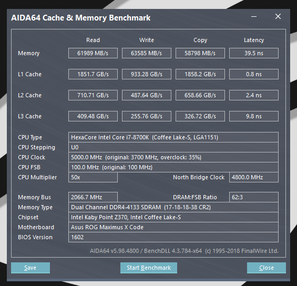The width and height of the screenshot is (297, 286).
Task: Click the Read column header
Action: pos(93,40)
